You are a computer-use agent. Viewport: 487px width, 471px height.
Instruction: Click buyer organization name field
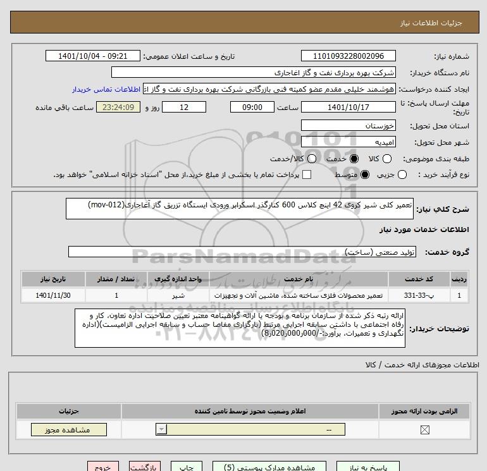click(254, 72)
